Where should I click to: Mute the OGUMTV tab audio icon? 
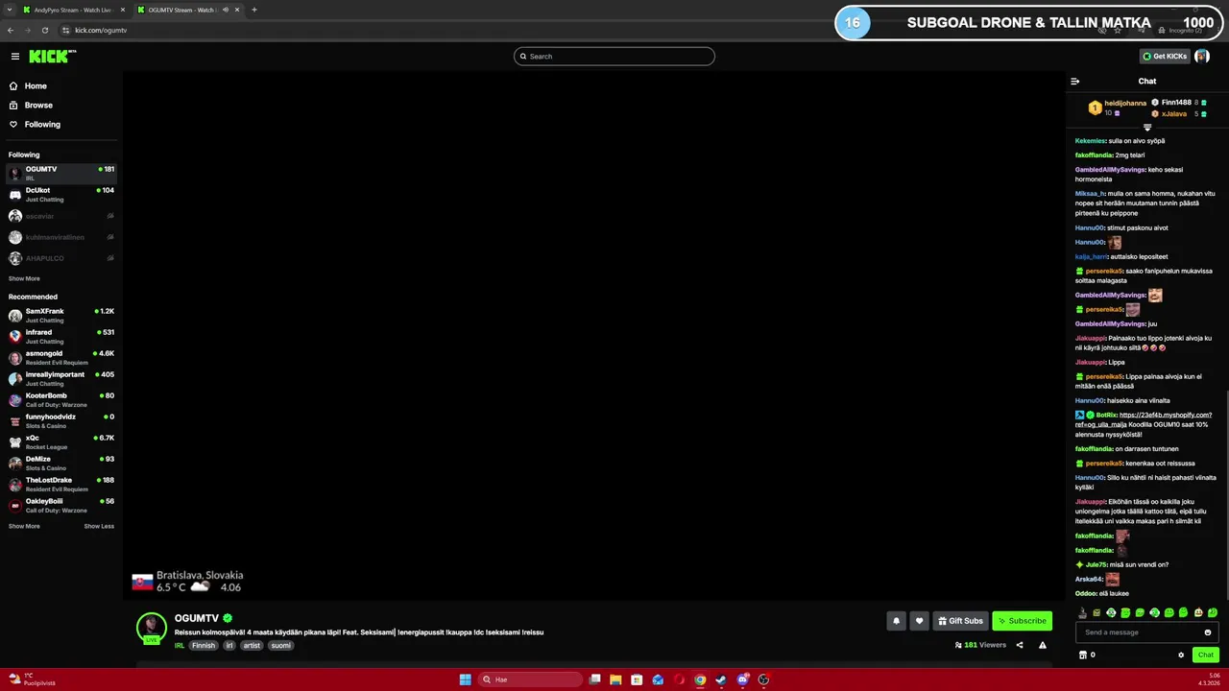tap(226, 10)
